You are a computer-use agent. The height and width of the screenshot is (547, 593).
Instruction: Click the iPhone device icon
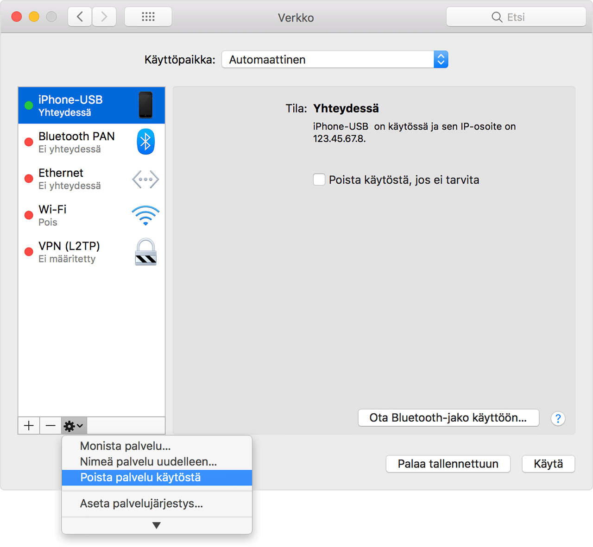[145, 105]
